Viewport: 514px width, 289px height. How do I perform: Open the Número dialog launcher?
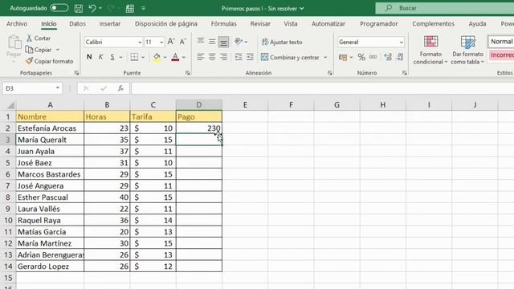coord(405,73)
